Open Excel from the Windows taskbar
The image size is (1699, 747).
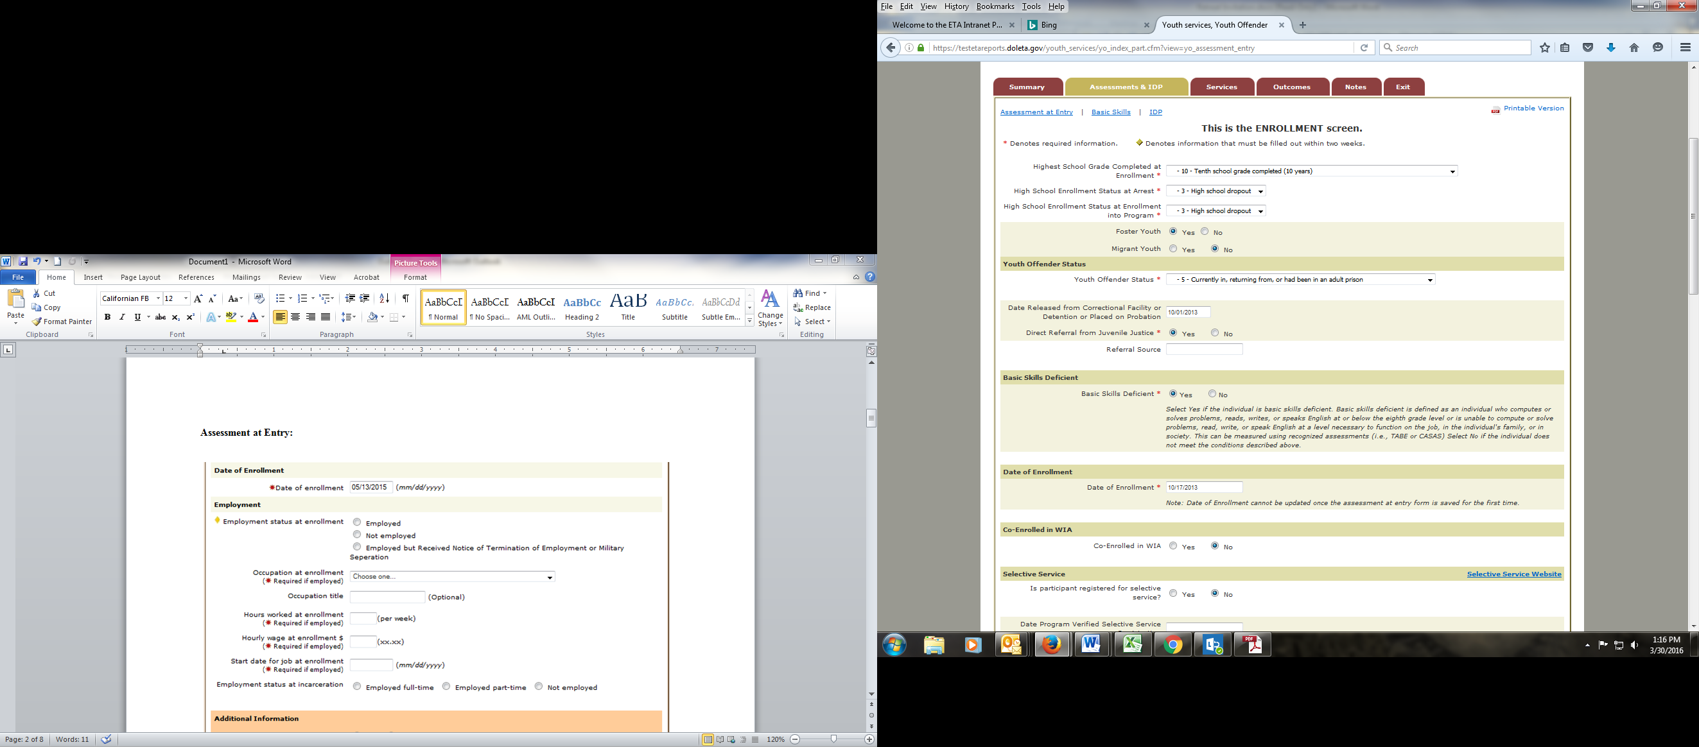(x=1133, y=644)
